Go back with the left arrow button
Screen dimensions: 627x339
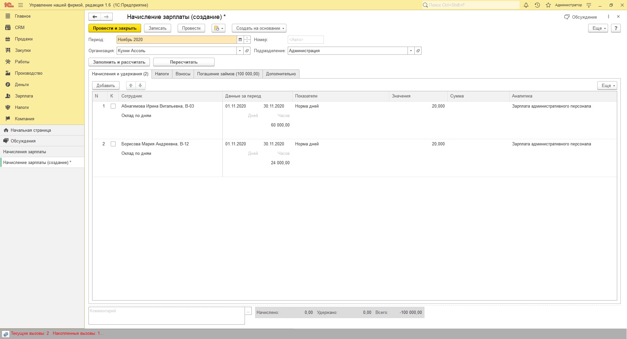[x=95, y=17]
